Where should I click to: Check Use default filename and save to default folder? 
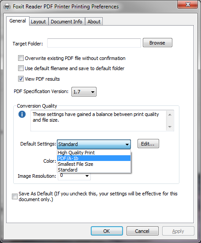coord(21,68)
